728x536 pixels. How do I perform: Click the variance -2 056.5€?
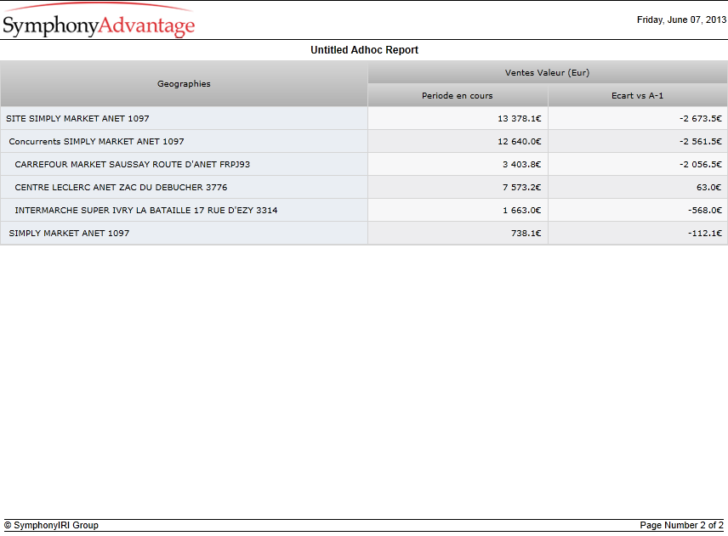[701, 164]
